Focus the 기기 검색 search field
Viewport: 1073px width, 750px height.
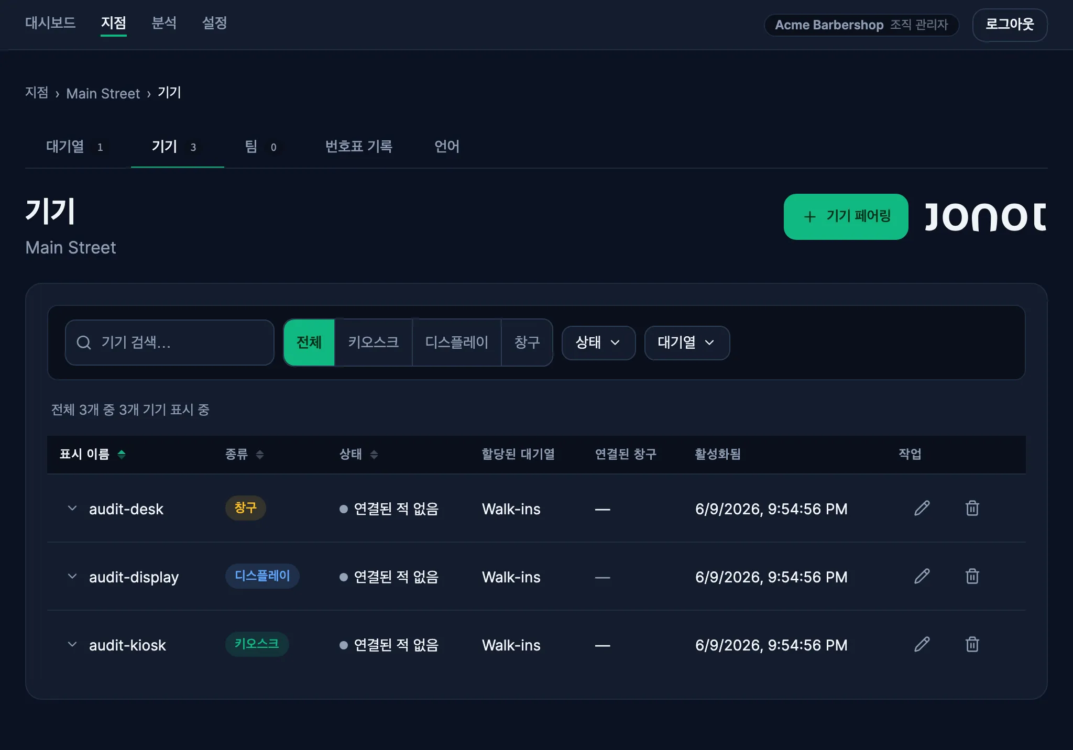170,343
